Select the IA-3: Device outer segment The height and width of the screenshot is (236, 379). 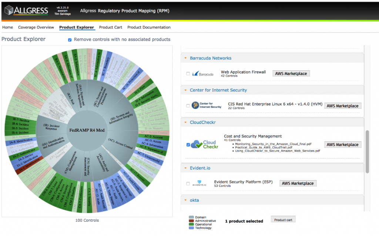[26, 158]
